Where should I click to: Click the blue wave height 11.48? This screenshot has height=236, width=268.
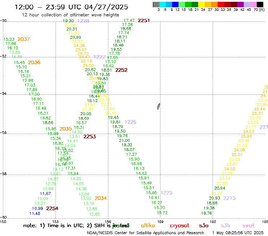tap(35, 213)
